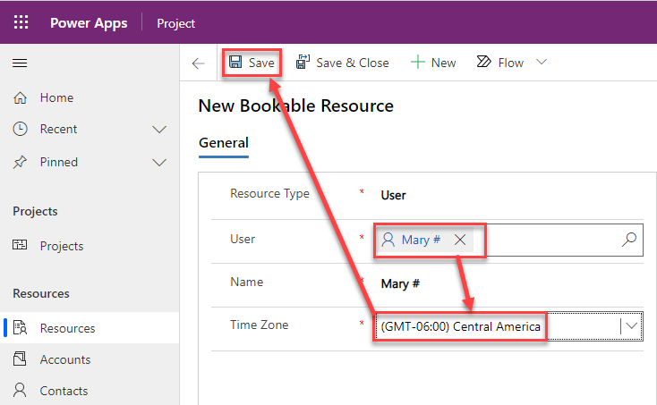This screenshot has width=657, height=405.
Task: Open Projects in the sidebar
Action: tap(61, 246)
